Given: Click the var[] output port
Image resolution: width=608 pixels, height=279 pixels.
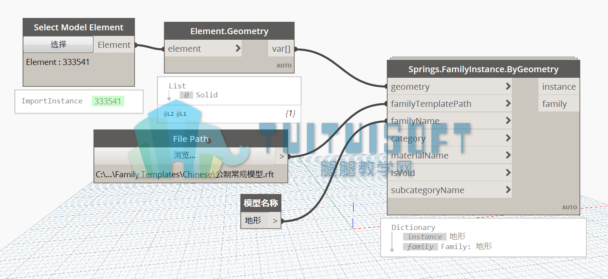Looking at the screenshot, I should [281, 49].
